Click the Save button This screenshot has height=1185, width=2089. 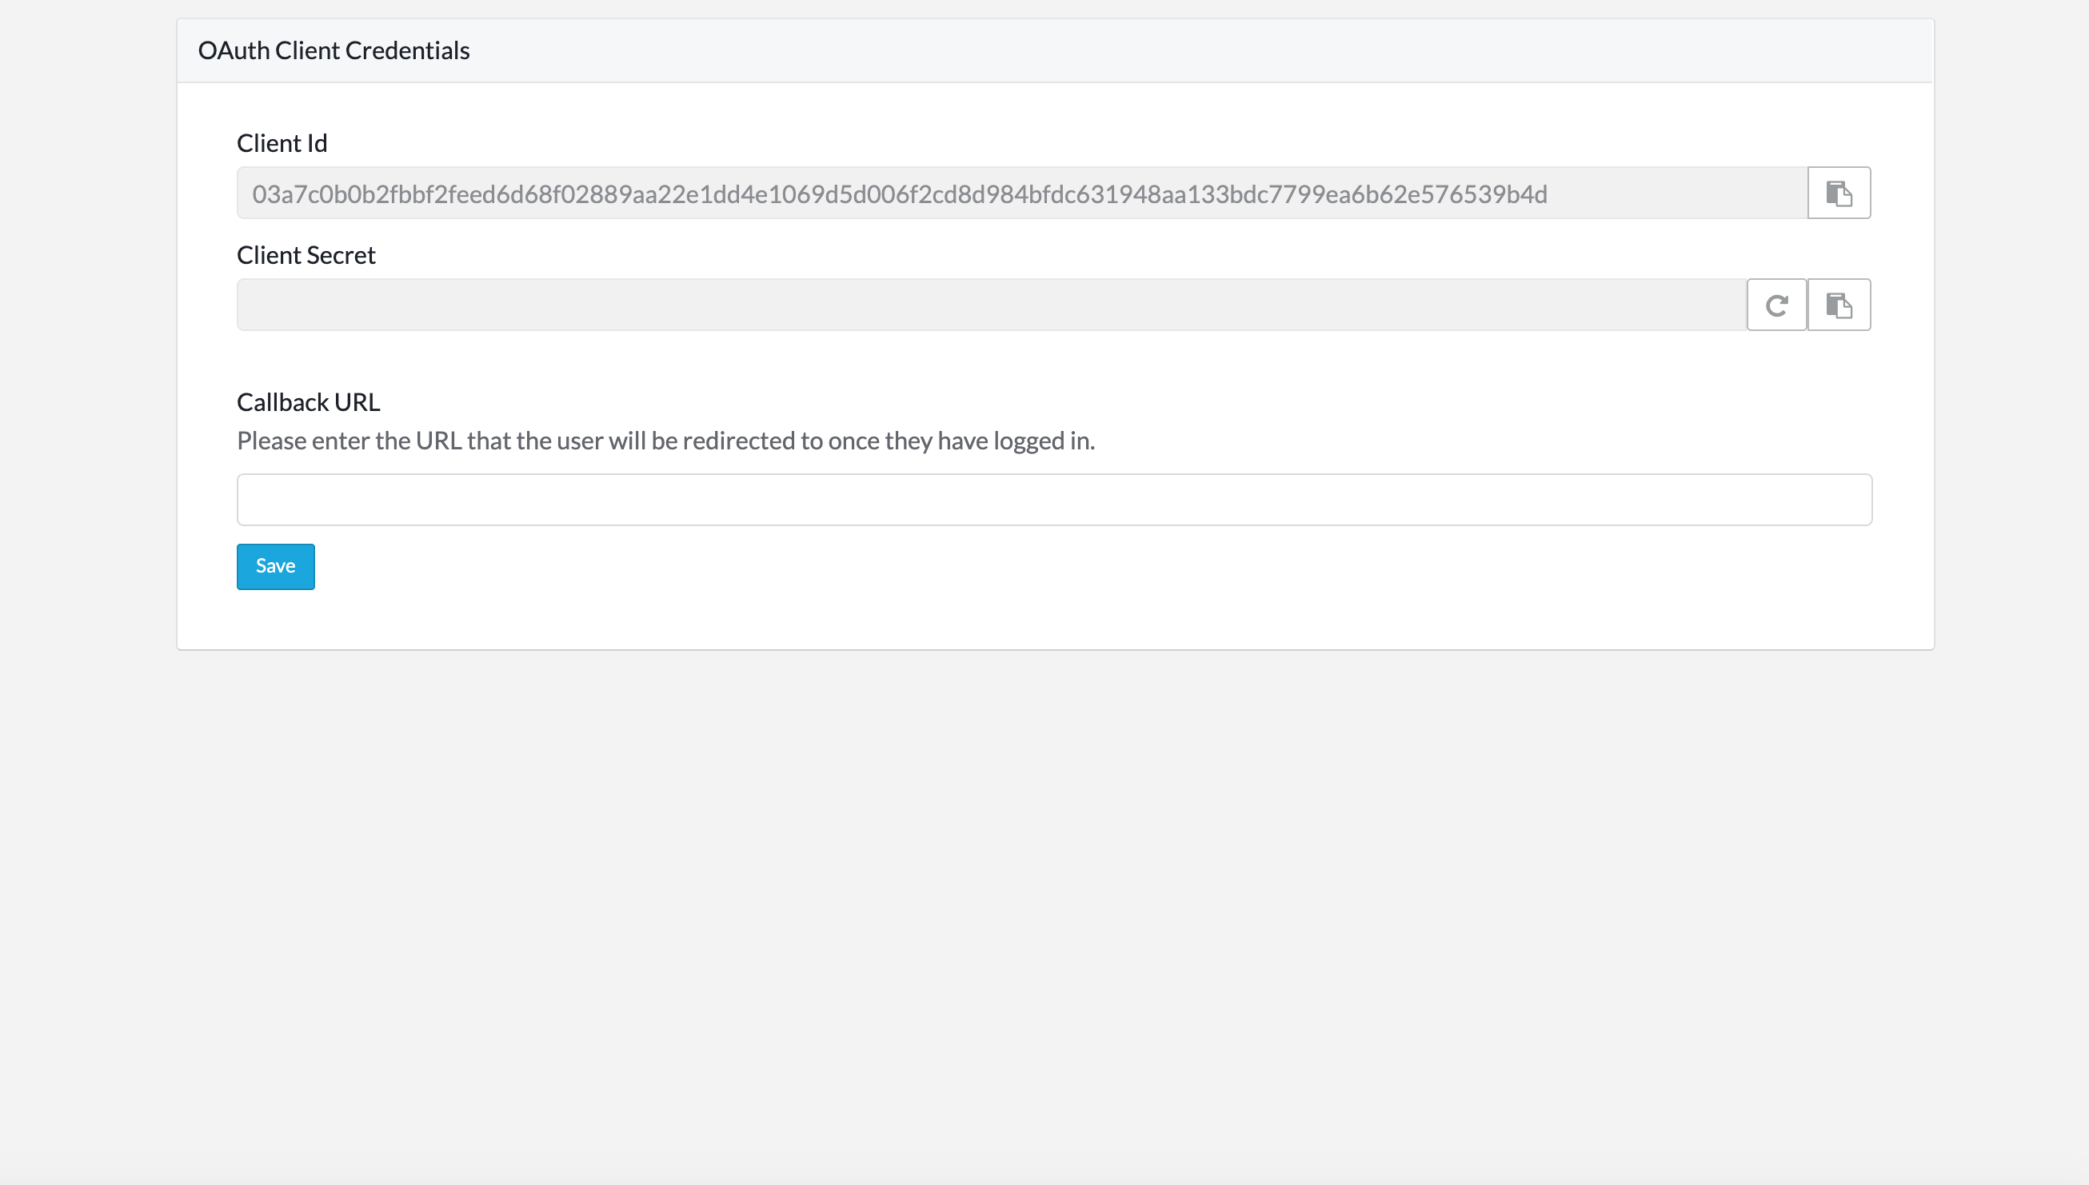(275, 566)
